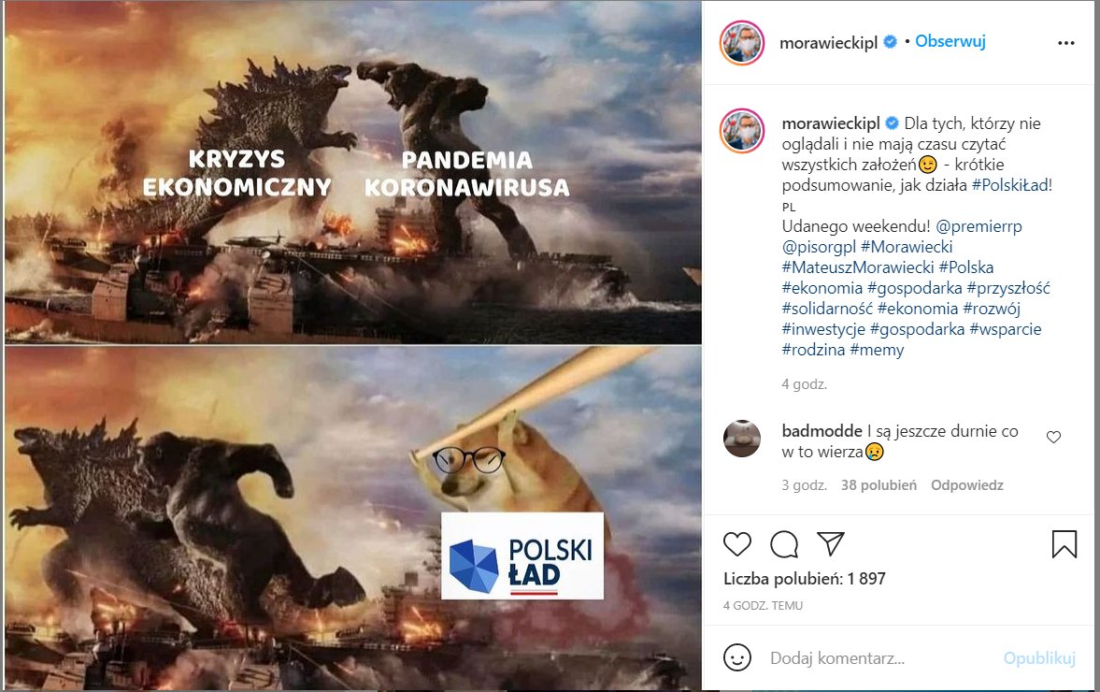Screen dimensions: 1100x692
Task: Like the badmodde comment with small heart
Action: [1053, 438]
